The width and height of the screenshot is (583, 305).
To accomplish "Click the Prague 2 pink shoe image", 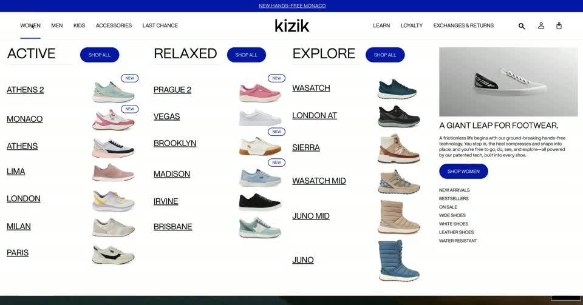I will 260,93.
